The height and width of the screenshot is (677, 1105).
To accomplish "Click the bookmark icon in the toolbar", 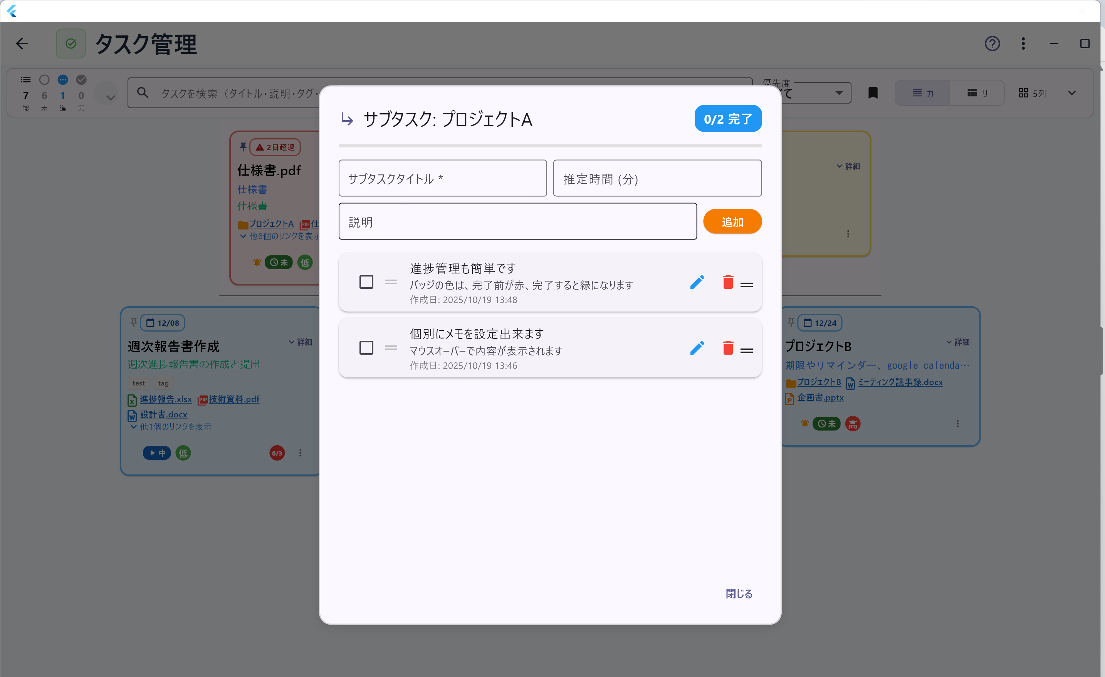I will [873, 93].
